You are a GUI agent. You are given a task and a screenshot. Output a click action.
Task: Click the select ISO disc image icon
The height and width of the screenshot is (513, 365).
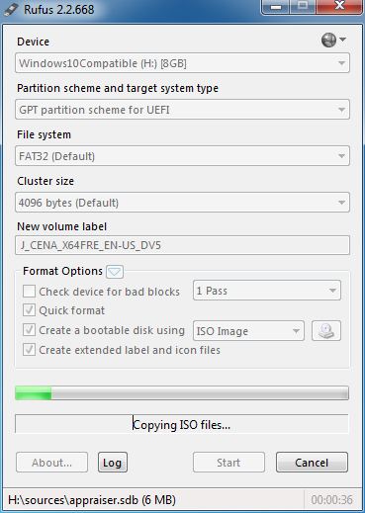coord(326,330)
